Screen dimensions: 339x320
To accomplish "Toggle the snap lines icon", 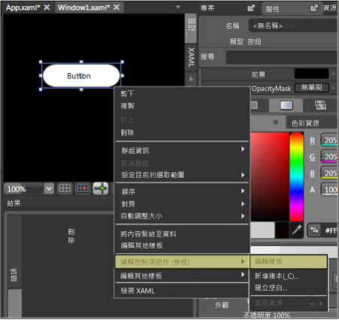I will tap(101, 188).
